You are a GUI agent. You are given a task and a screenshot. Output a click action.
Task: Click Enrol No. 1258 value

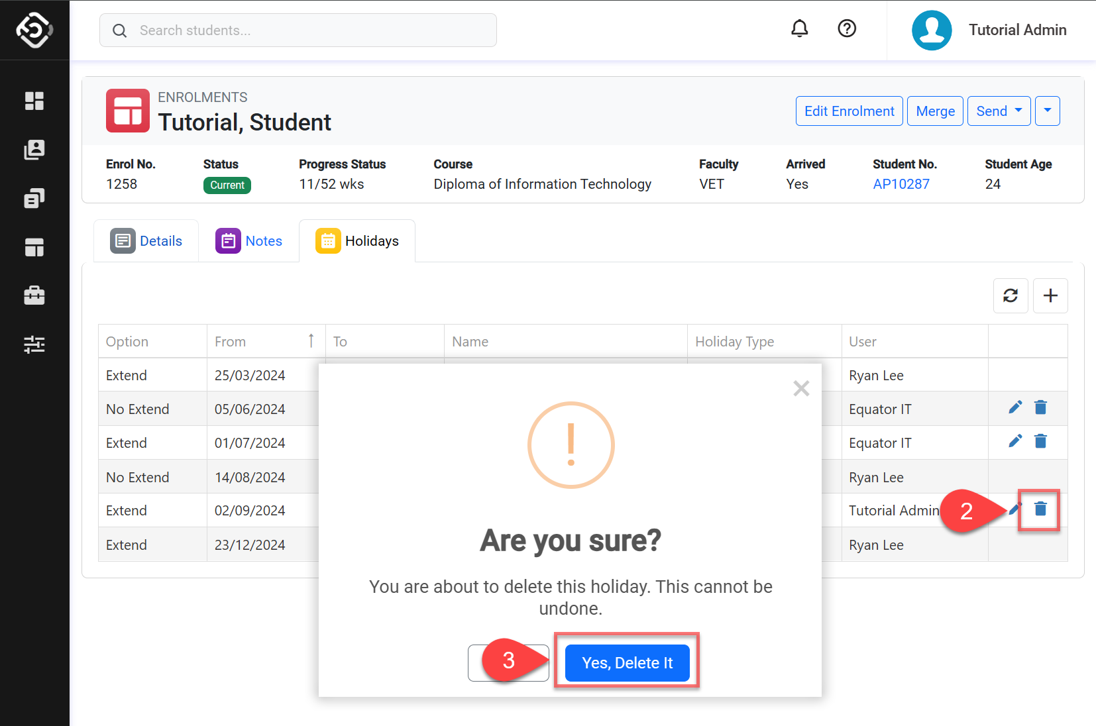122,184
